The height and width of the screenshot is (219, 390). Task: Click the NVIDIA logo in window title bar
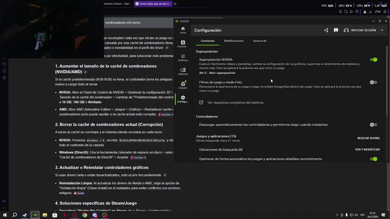point(177,21)
